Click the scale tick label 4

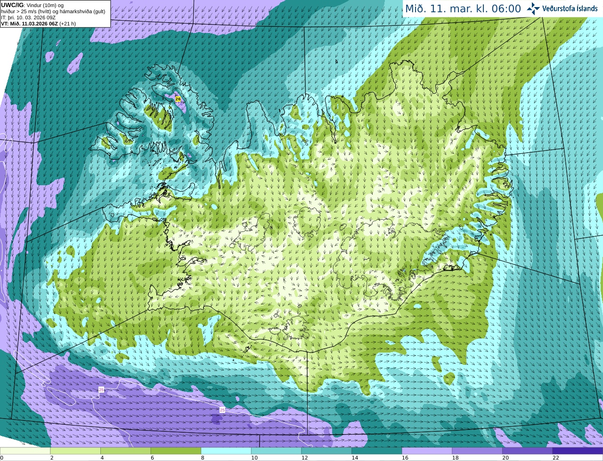click(102, 458)
